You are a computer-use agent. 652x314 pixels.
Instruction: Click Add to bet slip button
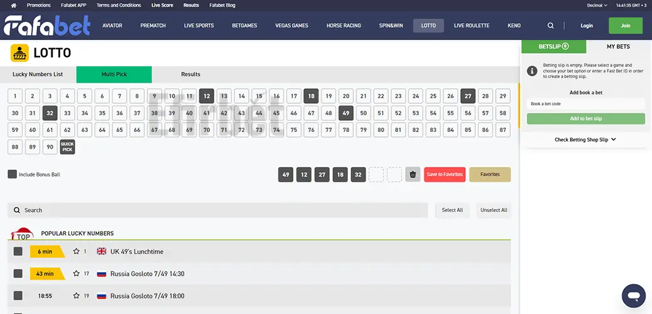pos(586,119)
